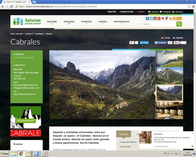196x157 pixels.
Task: Click Municipios in the breadcrumb
Action: (39, 34)
